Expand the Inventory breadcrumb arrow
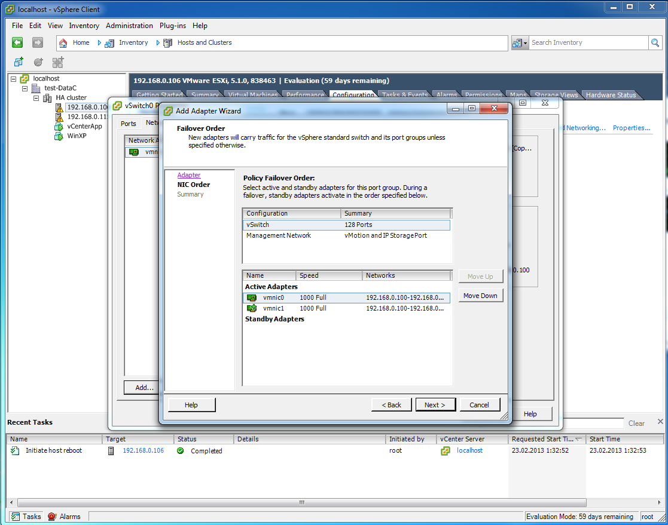 click(x=158, y=43)
